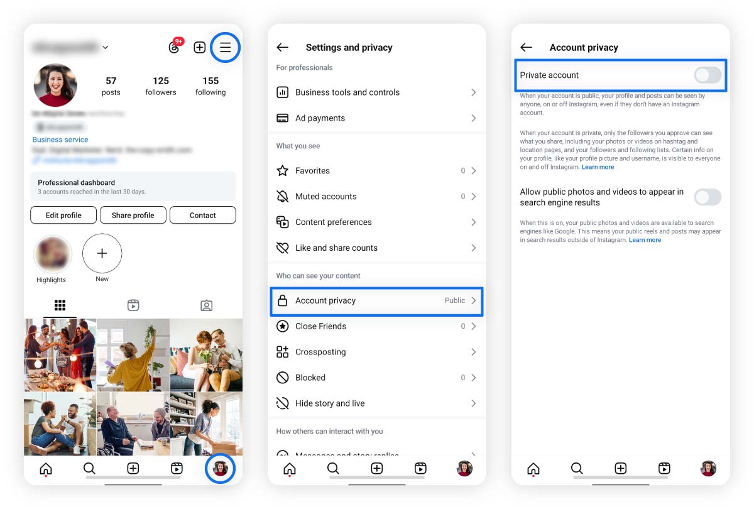The image size is (754, 509).
Task: Click the Hide story and live icon
Action: click(283, 403)
